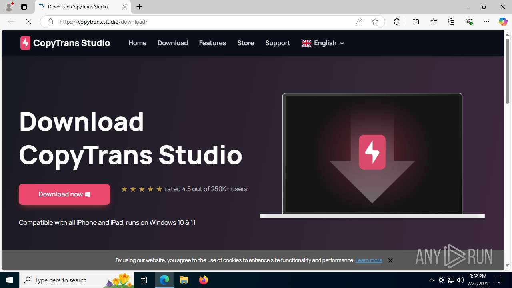Viewport: 512px width, 288px height.
Task: Click the scrollbar down arrow
Action: (507, 266)
